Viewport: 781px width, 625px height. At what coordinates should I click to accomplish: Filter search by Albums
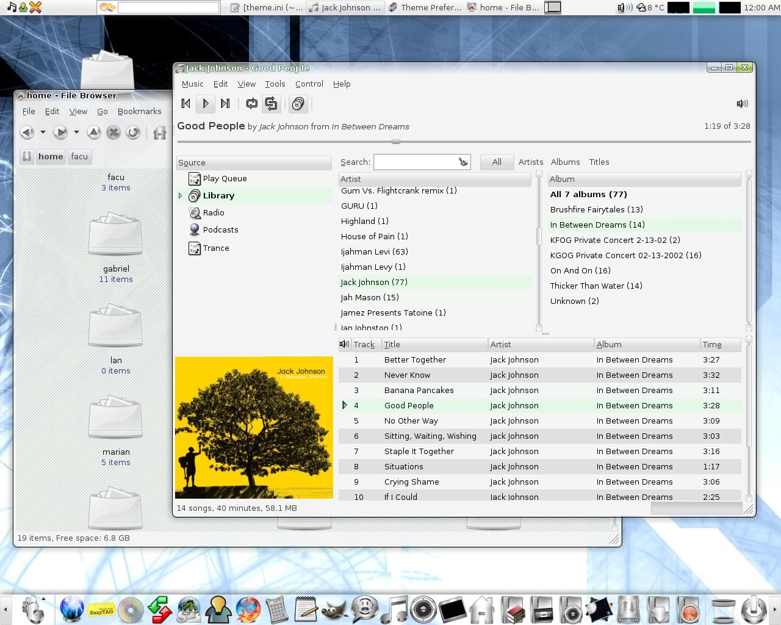[x=566, y=162]
